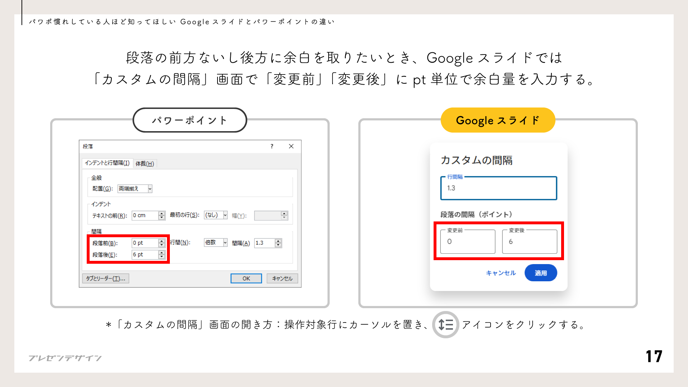Click the 行間隔 1.3 field in Google dialog
688x387 pixels.
pos(498,188)
